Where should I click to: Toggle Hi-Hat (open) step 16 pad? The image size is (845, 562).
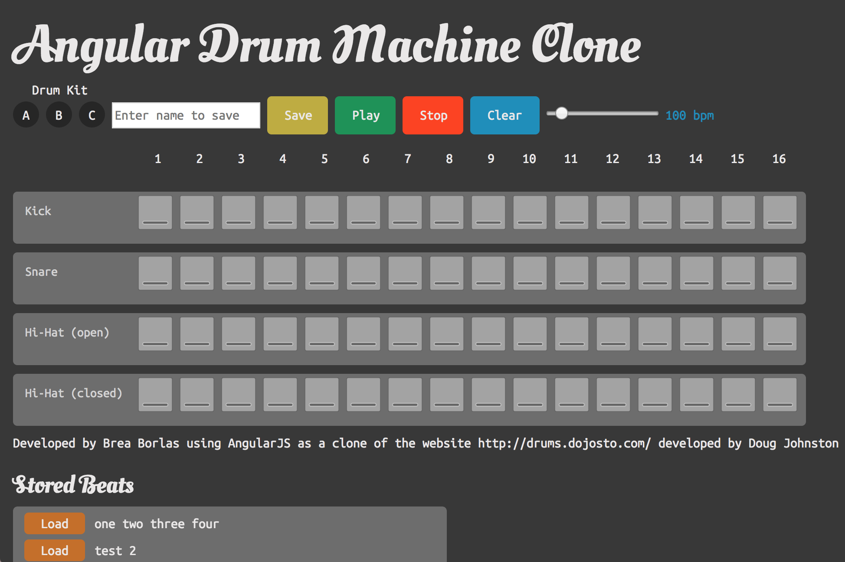click(x=780, y=334)
